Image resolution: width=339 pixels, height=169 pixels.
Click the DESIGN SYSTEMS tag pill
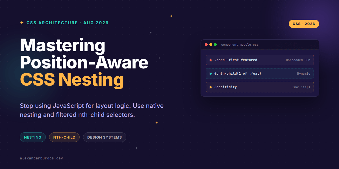(x=105, y=137)
